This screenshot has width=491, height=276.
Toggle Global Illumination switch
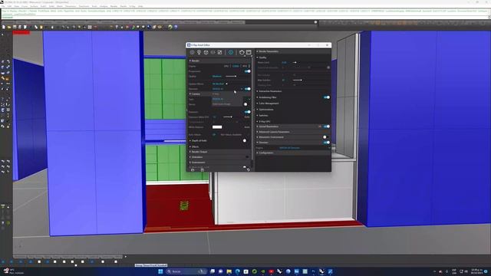(x=327, y=127)
